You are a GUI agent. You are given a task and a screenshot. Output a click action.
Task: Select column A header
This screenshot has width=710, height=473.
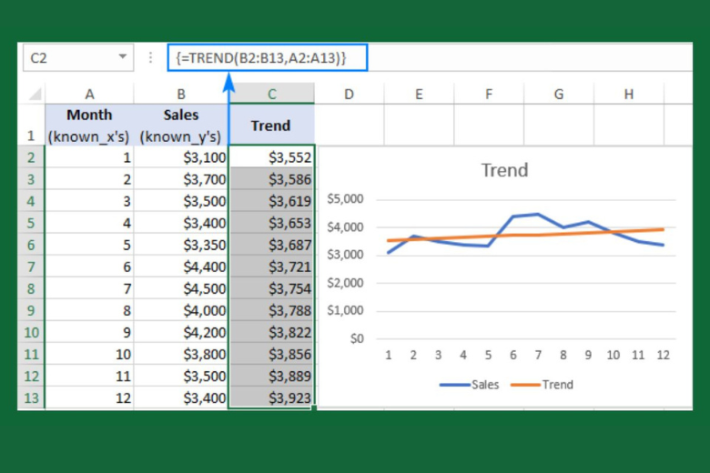click(89, 94)
